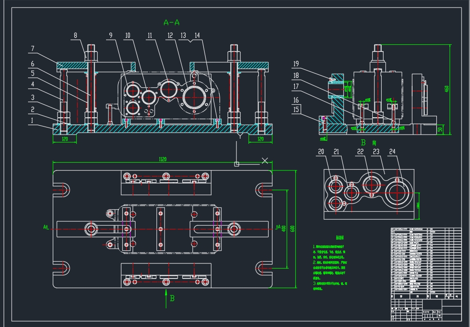Click part balloon number 10
This screenshot has height=327, width=470.
coord(128,36)
